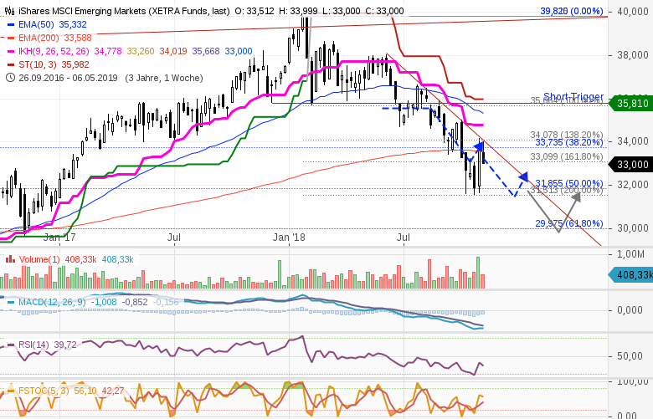The image size is (653, 419).
Task: Click the period text (3 Jahre, 1 Woche)
Action: 164,78
